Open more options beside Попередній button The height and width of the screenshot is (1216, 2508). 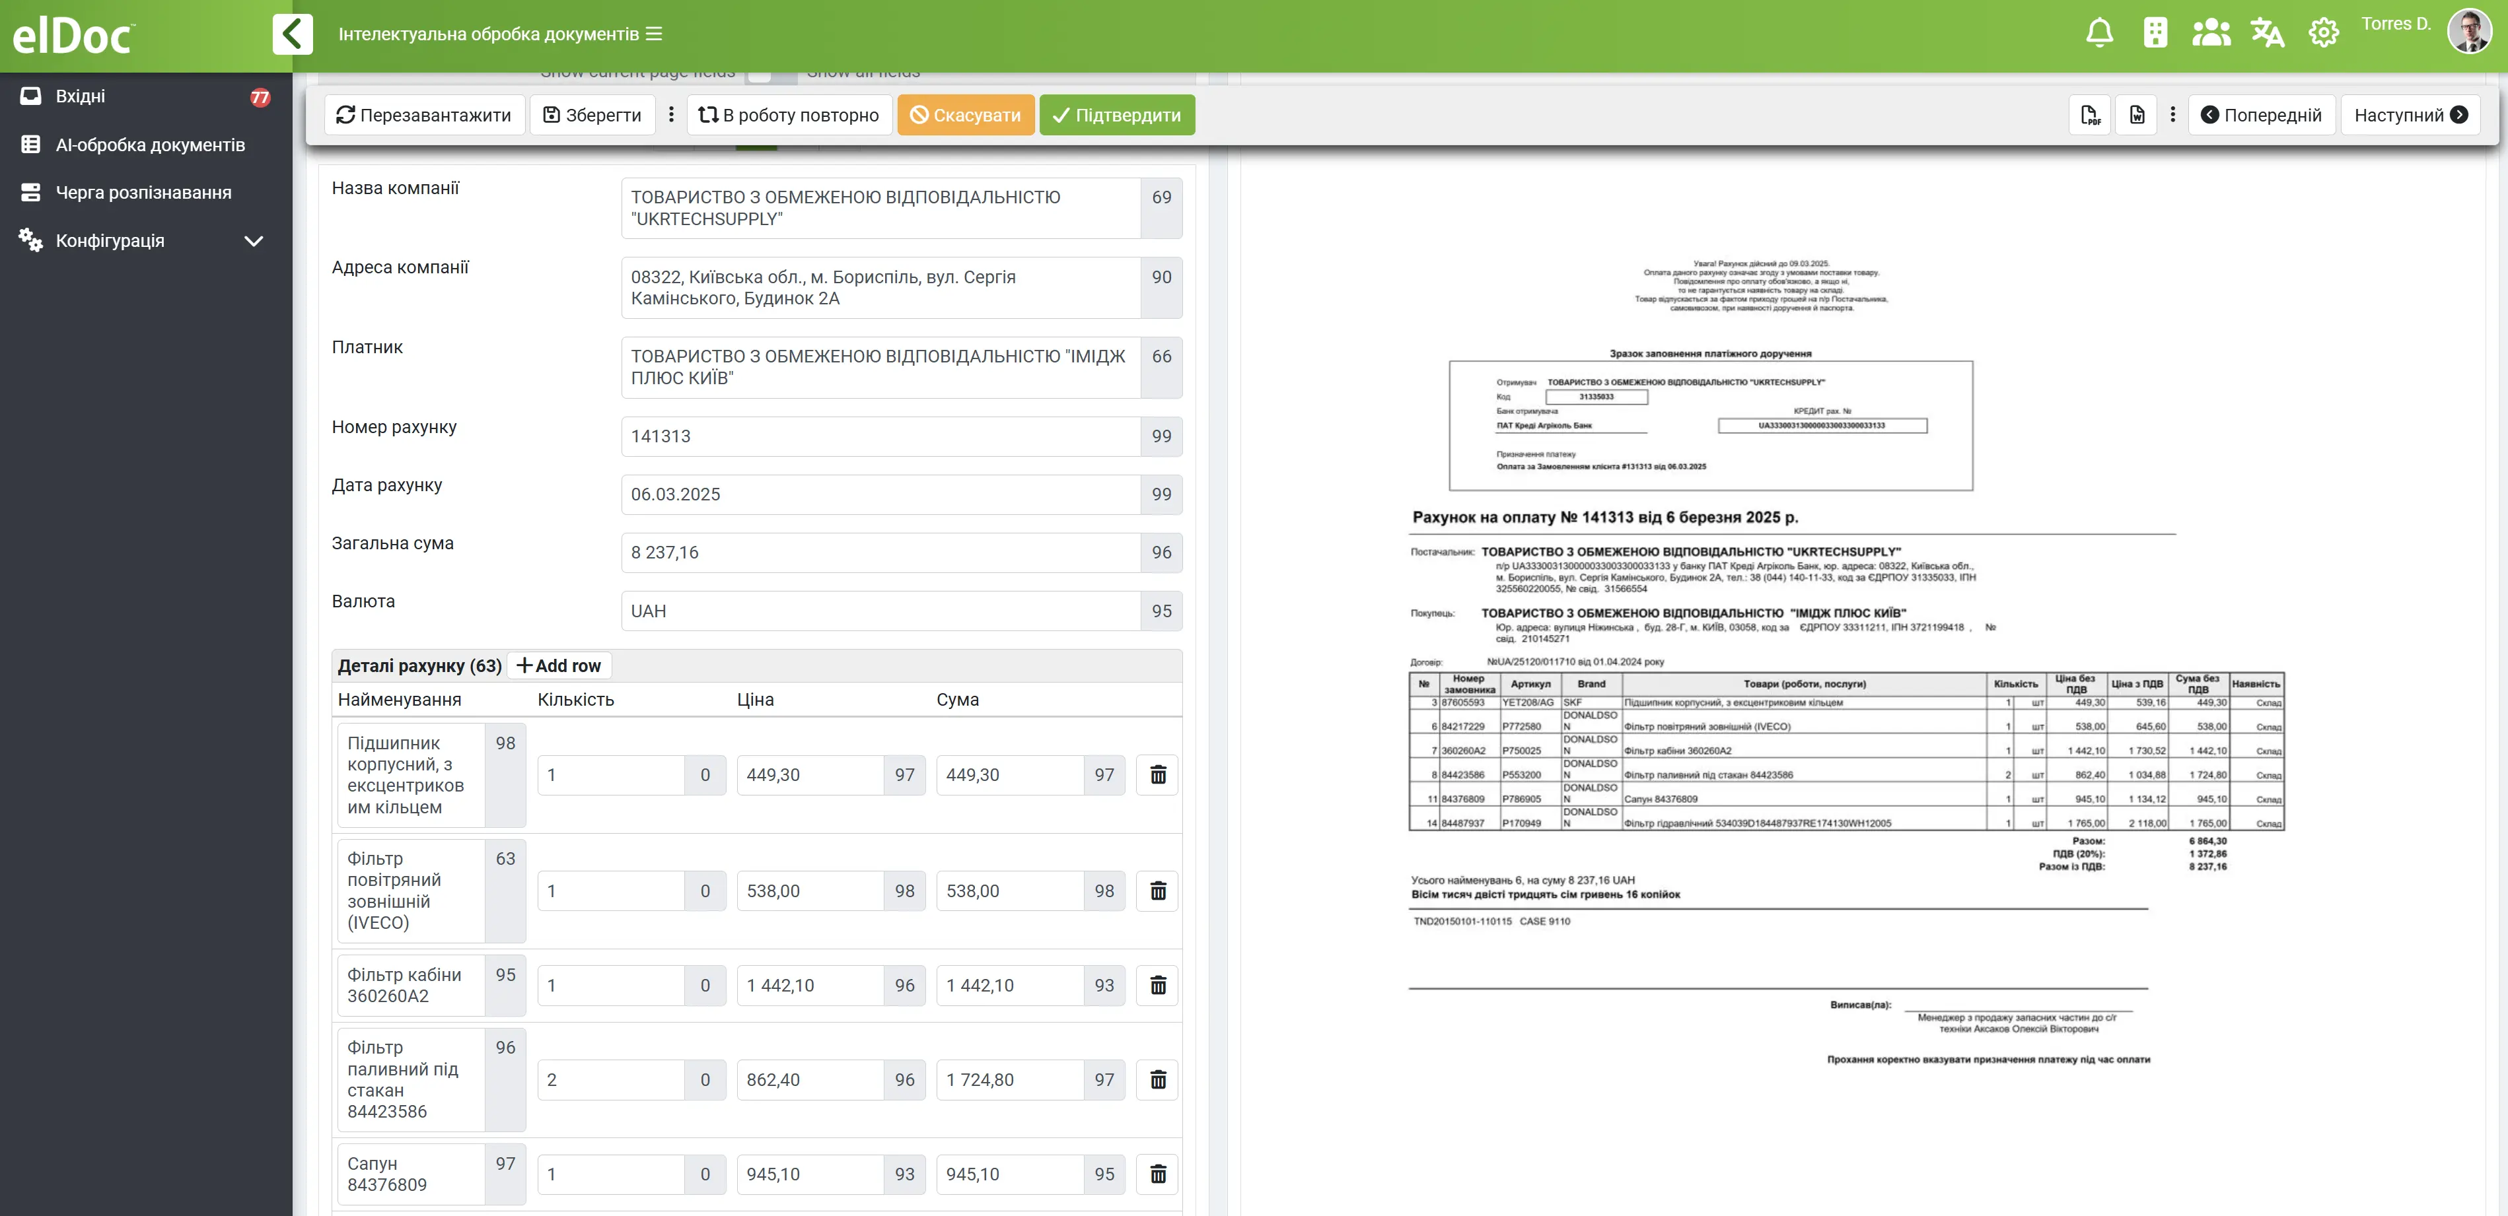(x=2172, y=115)
